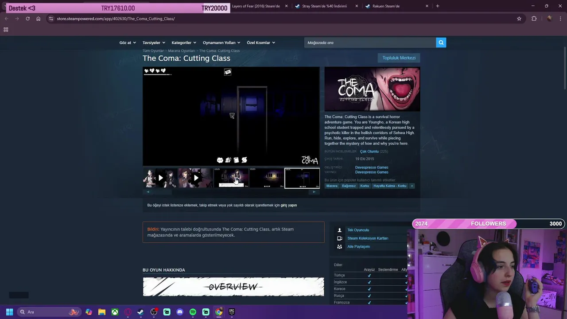
Task: Open the Windows Start menu
Action: click(x=9, y=312)
